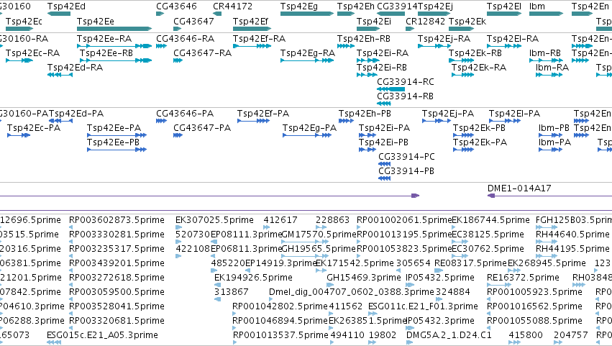Open EST GM17570.5prime
The width and height of the screenshot is (612, 346).
[319, 235]
